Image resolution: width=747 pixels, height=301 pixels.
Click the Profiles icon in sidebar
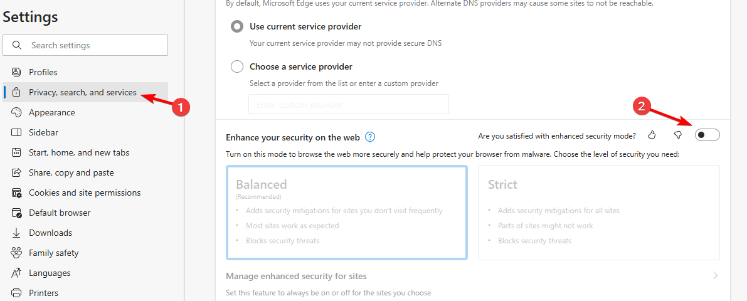[17, 72]
